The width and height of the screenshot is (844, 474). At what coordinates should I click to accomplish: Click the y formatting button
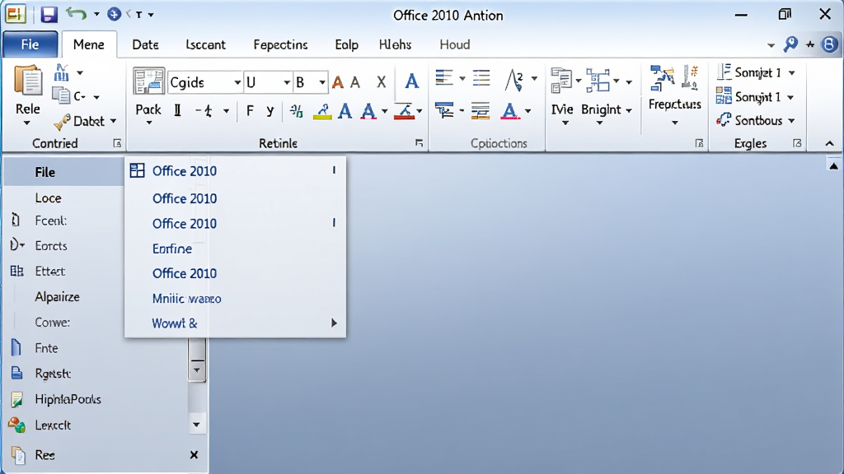coord(270,111)
